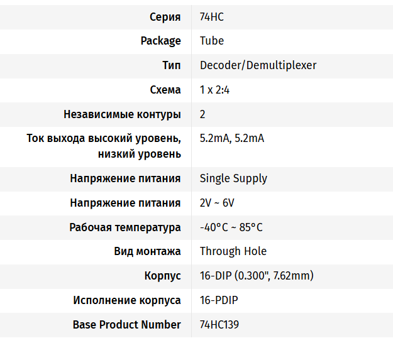Click the 1 x 2:4 scheme value
Viewport: 393px width, 343px height.
click(214, 90)
